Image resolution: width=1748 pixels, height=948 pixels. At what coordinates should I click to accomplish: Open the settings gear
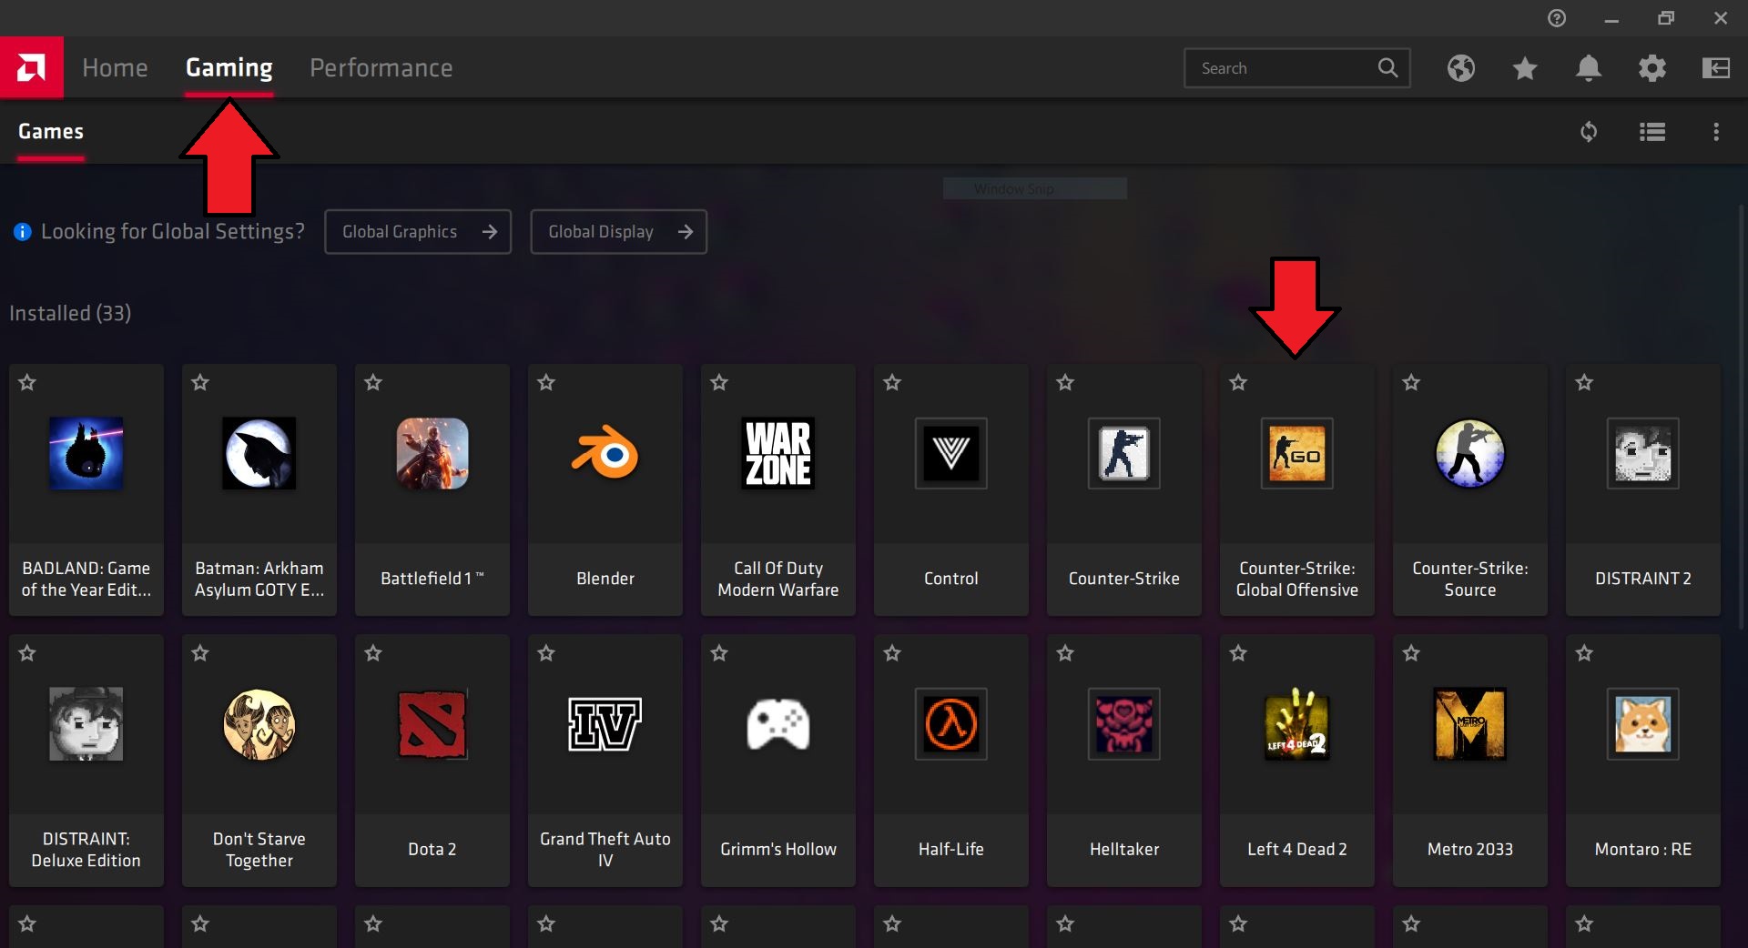(x=1652, y=68)
